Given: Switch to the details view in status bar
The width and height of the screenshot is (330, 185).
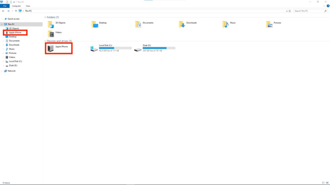Looking at the screenshot, I should (324, 183).
